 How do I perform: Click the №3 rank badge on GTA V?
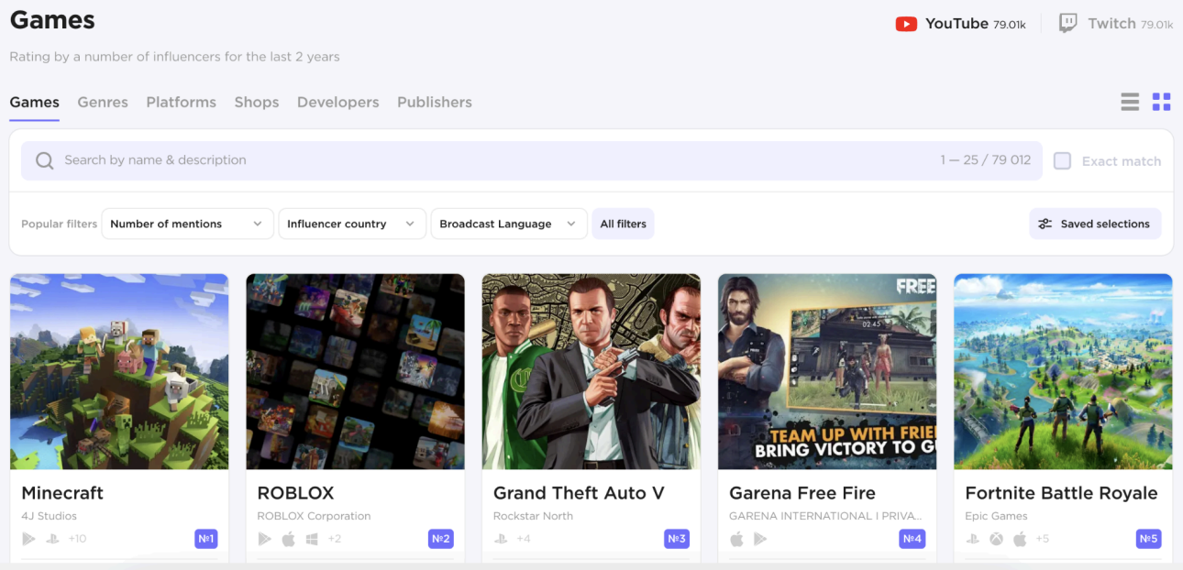pos(677,539)
